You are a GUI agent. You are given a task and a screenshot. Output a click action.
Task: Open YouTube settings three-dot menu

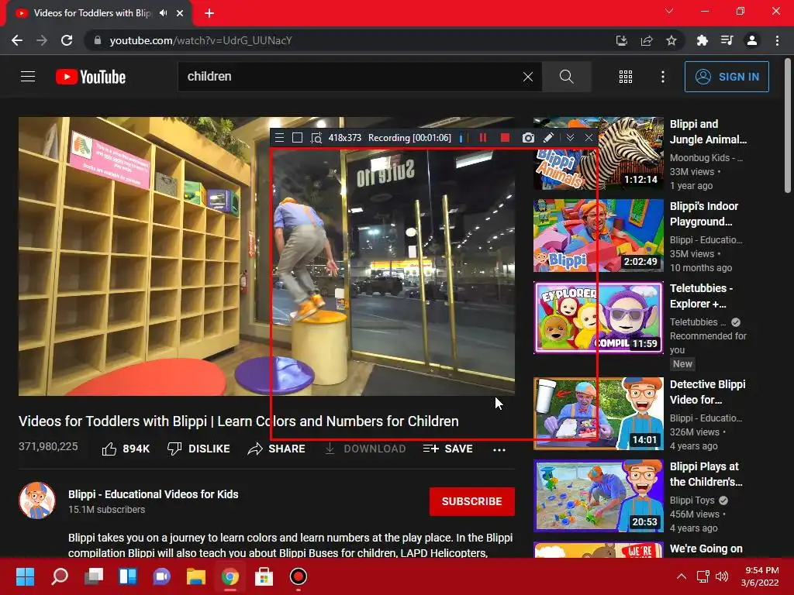(662, 77)
